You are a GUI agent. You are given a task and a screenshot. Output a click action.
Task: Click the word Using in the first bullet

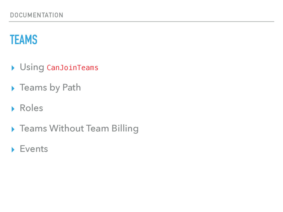[x=32, y=67]
